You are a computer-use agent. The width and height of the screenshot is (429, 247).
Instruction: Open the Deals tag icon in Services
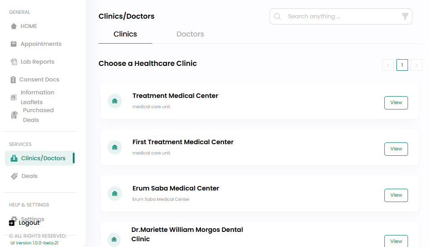pyautogui.click(x=14, y=176)
